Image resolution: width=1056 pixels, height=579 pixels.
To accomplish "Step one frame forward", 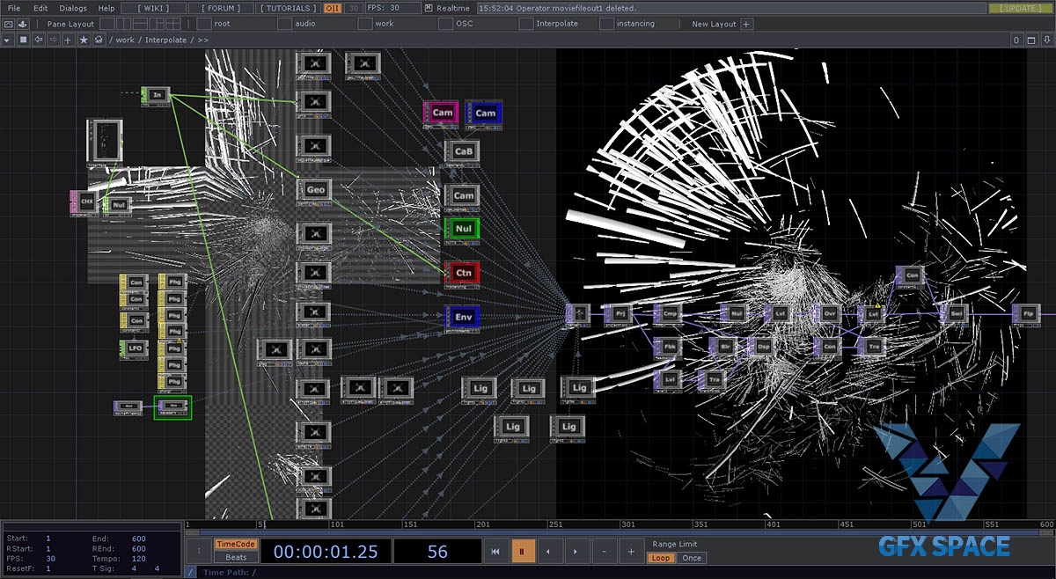I will click(576, 552).
